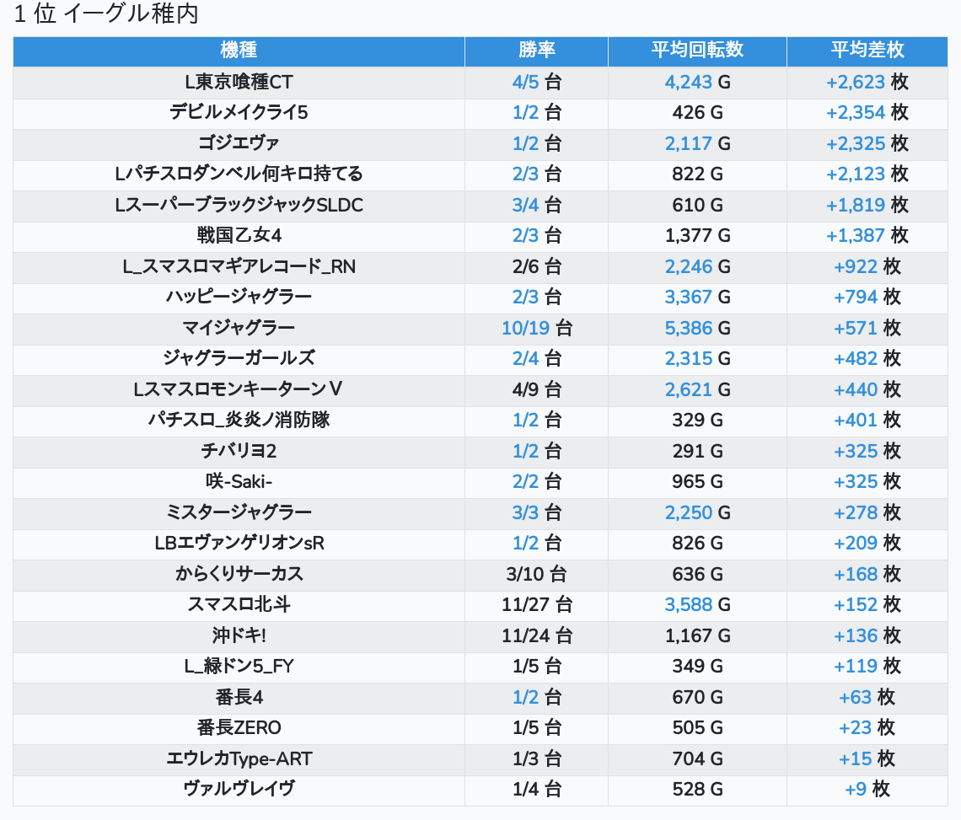The width and height of the screenshot is (961, 820).
Task: Click the 機種 column header
Action: [239, 51]
